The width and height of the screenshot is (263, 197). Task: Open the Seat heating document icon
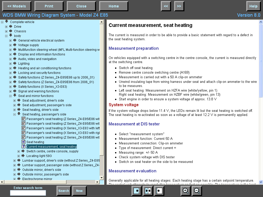point(23,142)
